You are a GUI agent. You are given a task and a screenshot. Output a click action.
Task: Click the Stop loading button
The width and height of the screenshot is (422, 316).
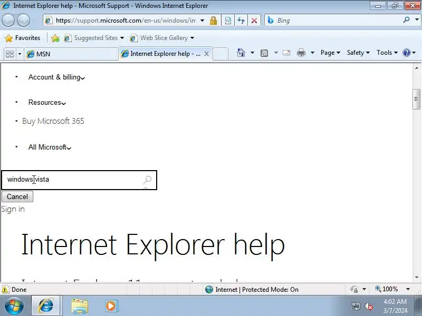[254, 21]
